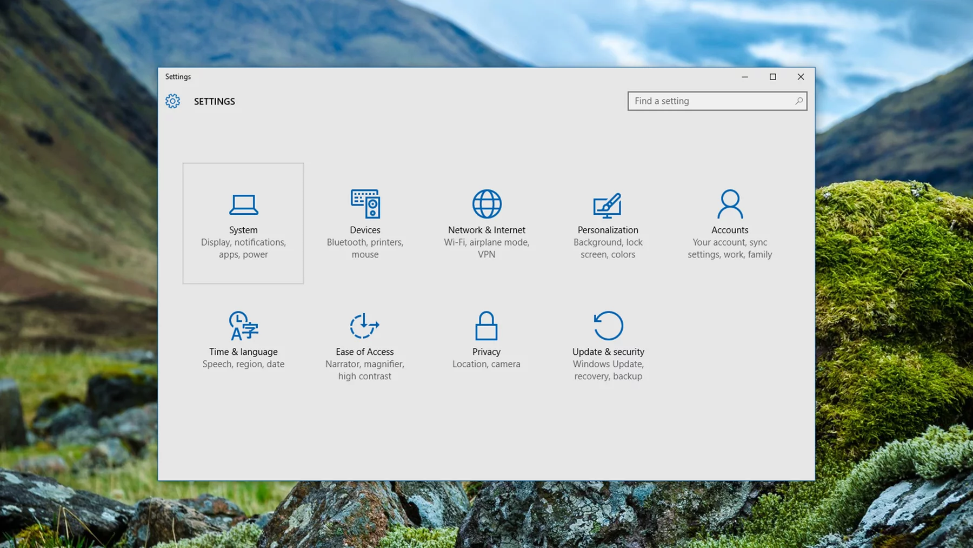The height and width of the screenshot is (548, 973).
Task: Open Accounts to manage sync settings
Action: coord(730,223)
